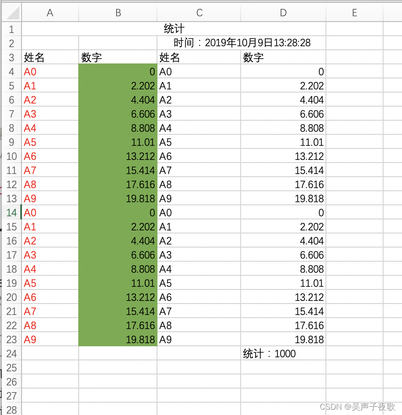The width and height of the screenshot is (402, 415).
Task: Select column D header
Action: [283, 13]
